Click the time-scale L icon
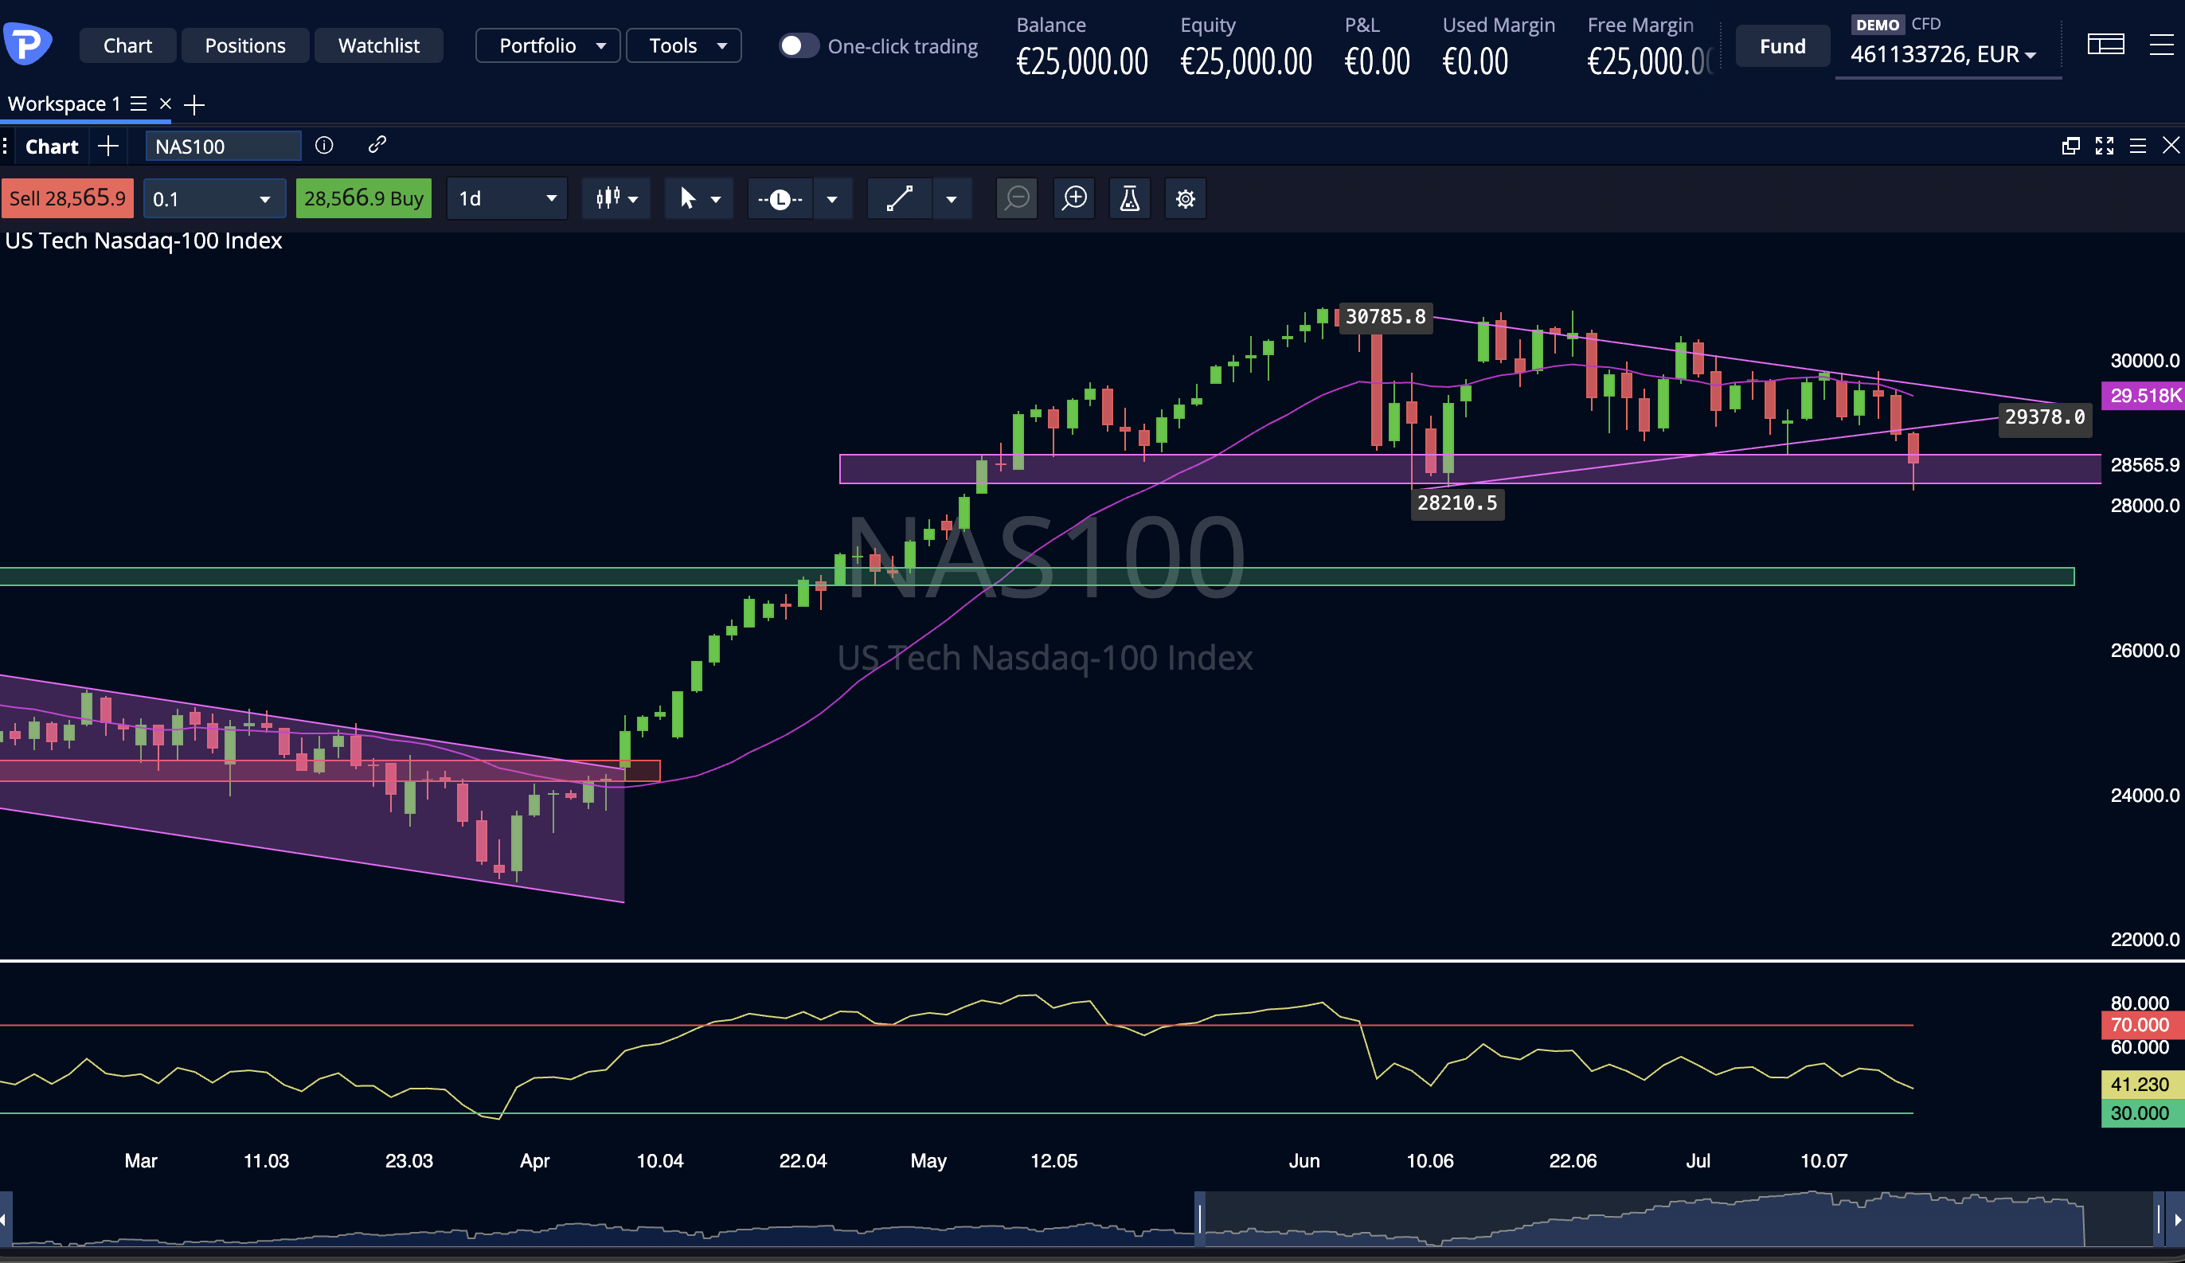The image size is (2185, 1263). [780, 199]
